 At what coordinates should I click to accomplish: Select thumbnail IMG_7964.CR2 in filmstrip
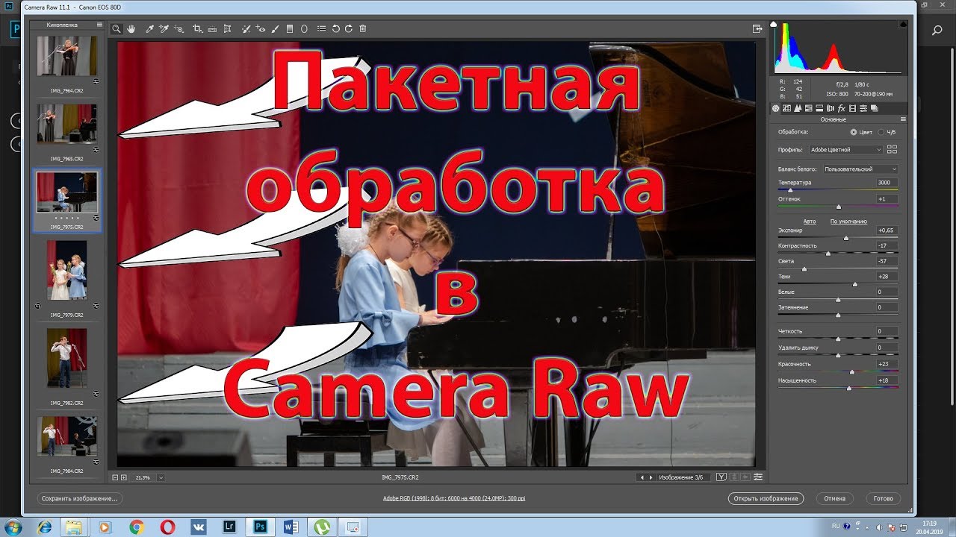point(67,56)
